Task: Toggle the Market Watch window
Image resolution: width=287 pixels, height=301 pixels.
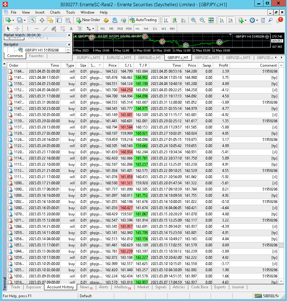Action: (x=33, y=20)
